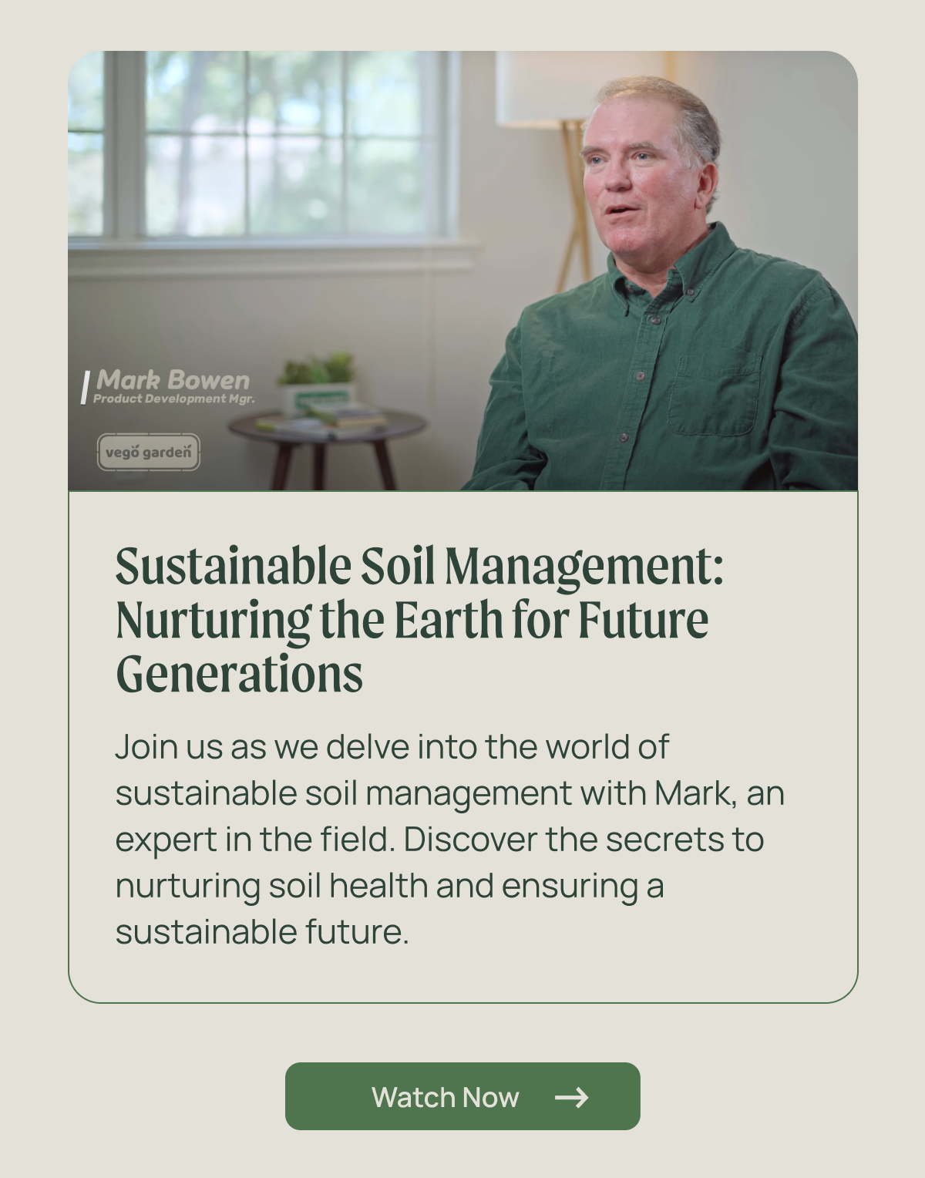Screen dimensions: 925x1178
Task: Click the white slash bar beside Mark Bowen
Action: click(86, 387)
